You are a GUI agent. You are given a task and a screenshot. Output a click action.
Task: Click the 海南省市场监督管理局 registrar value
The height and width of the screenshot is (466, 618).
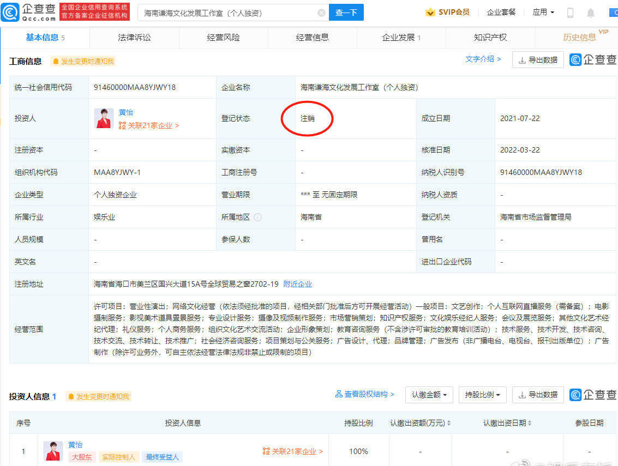tap(536, 217)
